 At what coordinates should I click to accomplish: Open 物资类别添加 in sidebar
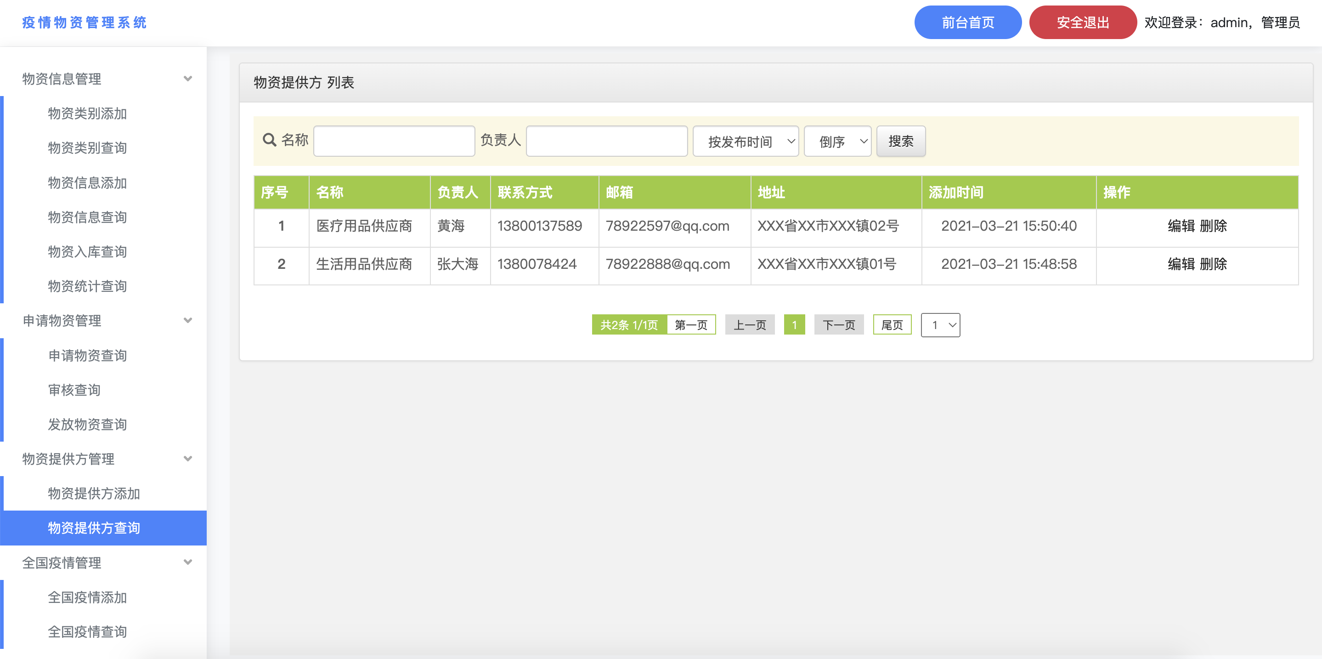coord(87,114)
